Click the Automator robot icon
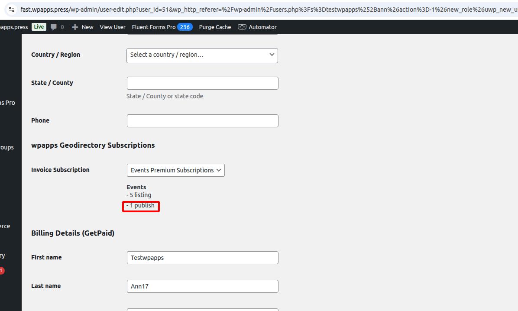The height and width of the screenshot is (311, 518). pos(242,27)
